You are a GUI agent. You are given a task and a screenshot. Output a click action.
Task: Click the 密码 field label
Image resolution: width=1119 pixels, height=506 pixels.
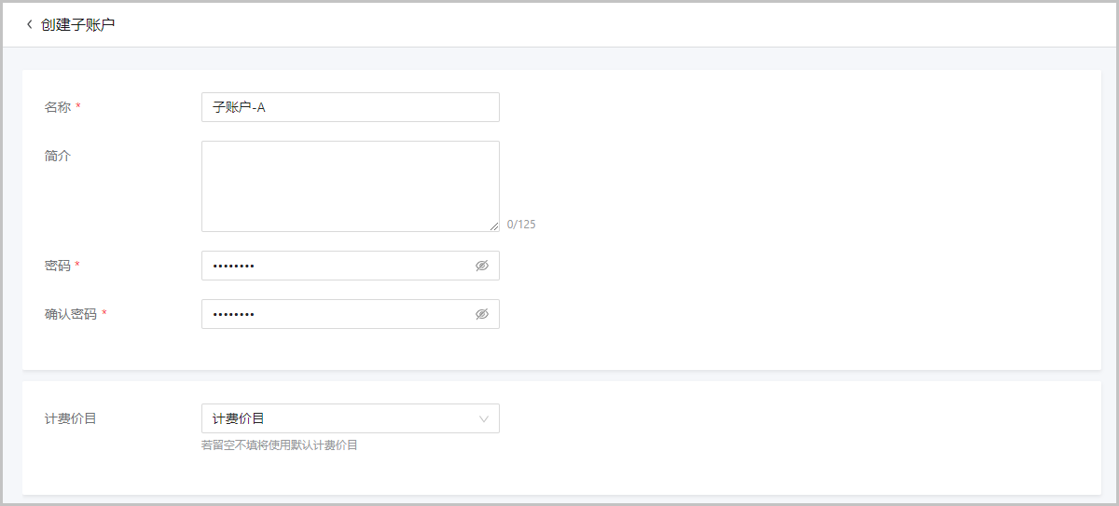click(x=58, y=266)
